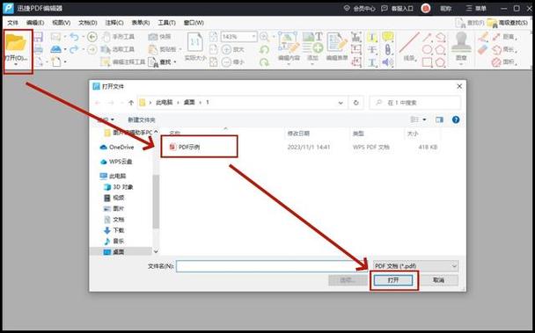The width and height of the screenshot is (535, 333).
Task: Select the 编辑注释工具 annotation edit tool
Action: coord(123,62)
